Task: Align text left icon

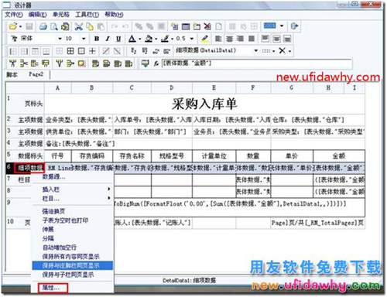Action: click(x=218, y=39)
